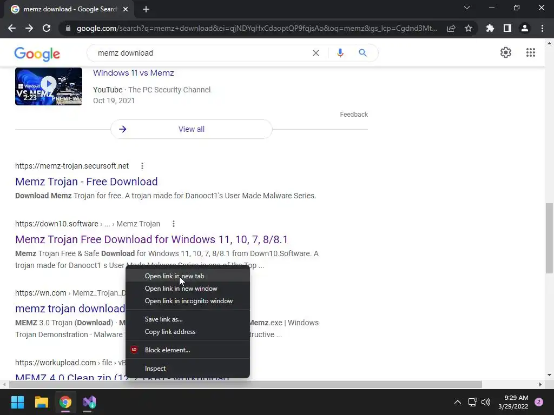Click the Google logo
554x415 pixels.
[x=37, y=53]
